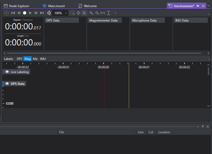212x154 pixels.
Task: Toggle the speaker audio icon
Action: 49,13
